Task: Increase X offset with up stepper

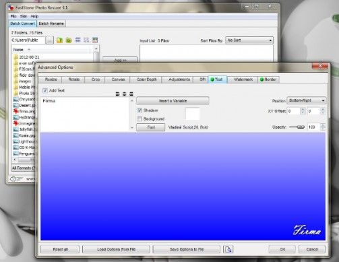Action: (x=303, y=109)
